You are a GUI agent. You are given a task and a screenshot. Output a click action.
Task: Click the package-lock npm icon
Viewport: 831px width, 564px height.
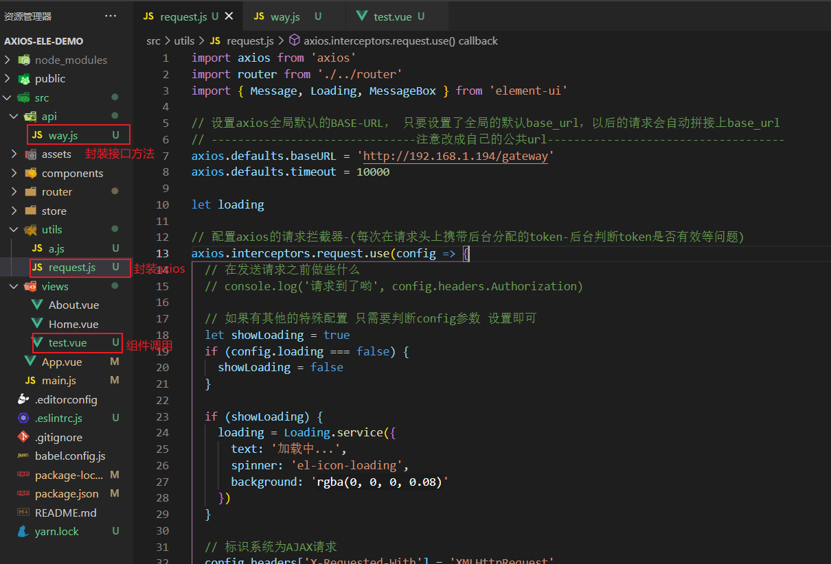tap(24, 475)
